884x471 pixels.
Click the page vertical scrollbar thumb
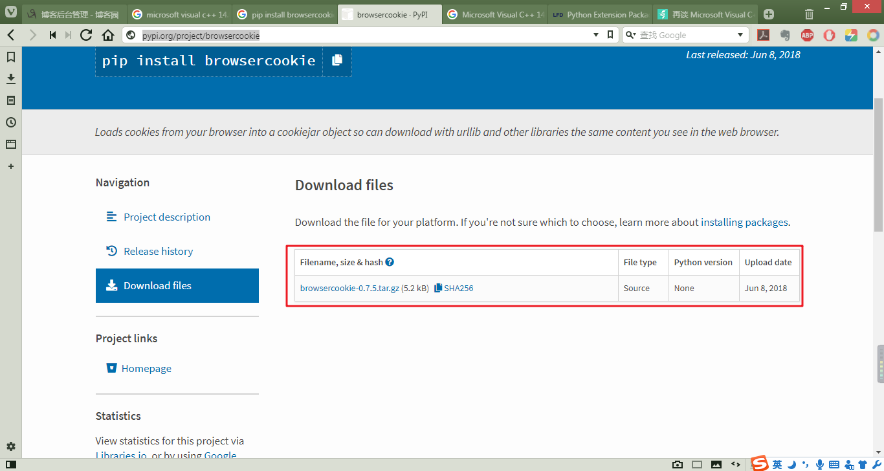point(879,164)
